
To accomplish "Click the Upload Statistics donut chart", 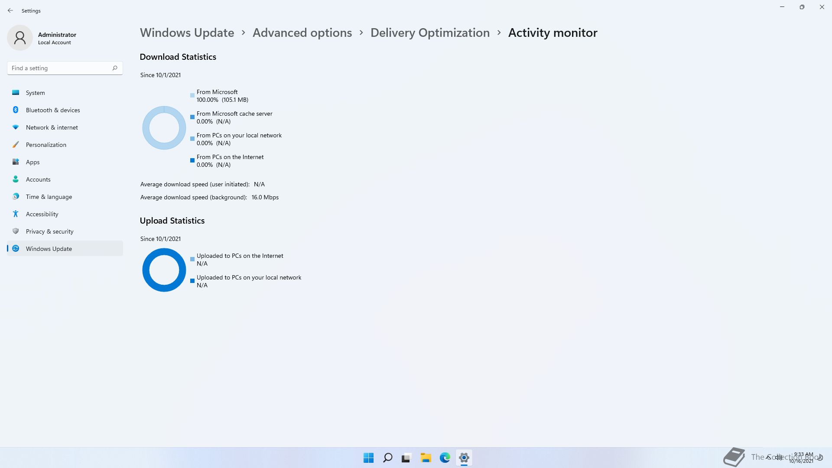I will tap(164, 270).
